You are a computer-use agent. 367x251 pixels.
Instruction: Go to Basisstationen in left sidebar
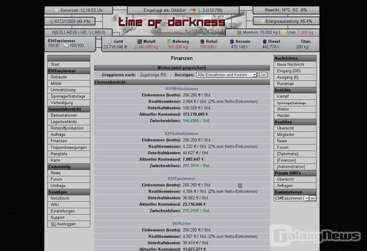point(69,115)
